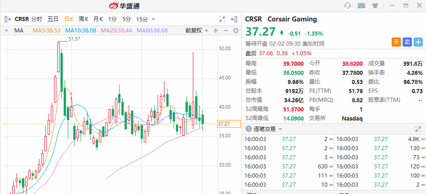Zoom in chart with plus icon
The image size is (426, 194).
point(216,31)
